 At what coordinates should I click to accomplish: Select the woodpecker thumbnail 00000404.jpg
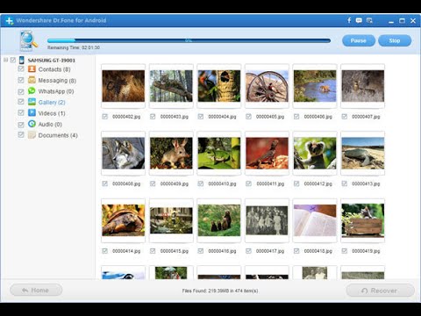tap(219, 86)
